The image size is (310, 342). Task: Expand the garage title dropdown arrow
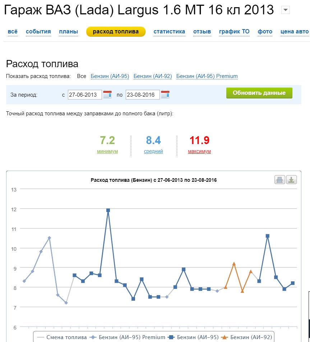click(286, 10)
